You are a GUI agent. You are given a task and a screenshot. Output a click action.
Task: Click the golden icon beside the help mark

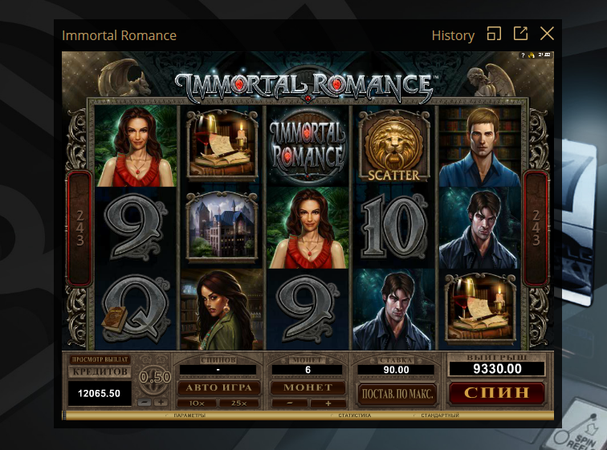coord(532,55)
